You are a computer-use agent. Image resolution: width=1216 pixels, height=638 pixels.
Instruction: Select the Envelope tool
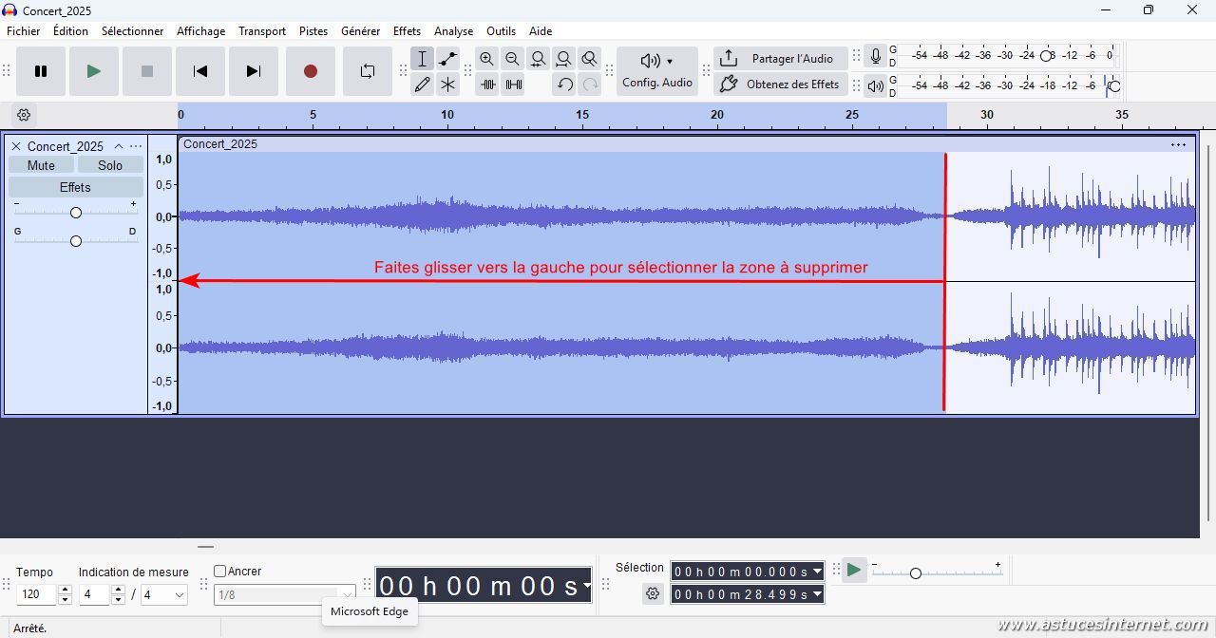click(x=447, y=59)
